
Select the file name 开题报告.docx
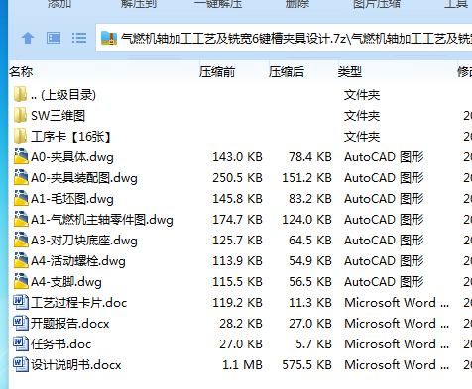pyautogui.click(x=69, y=324)
